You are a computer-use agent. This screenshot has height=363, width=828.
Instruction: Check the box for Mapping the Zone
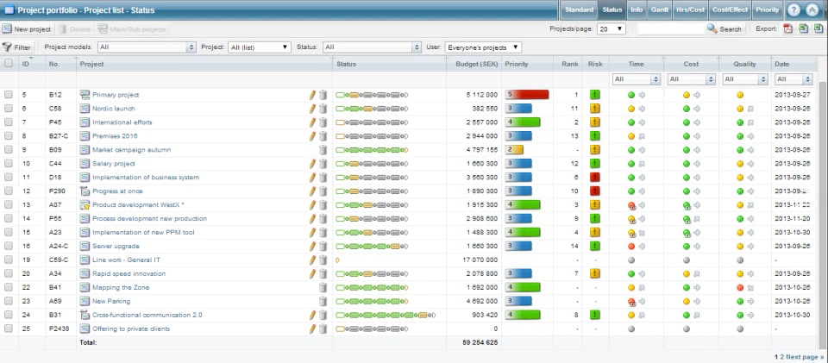(9, 287)
